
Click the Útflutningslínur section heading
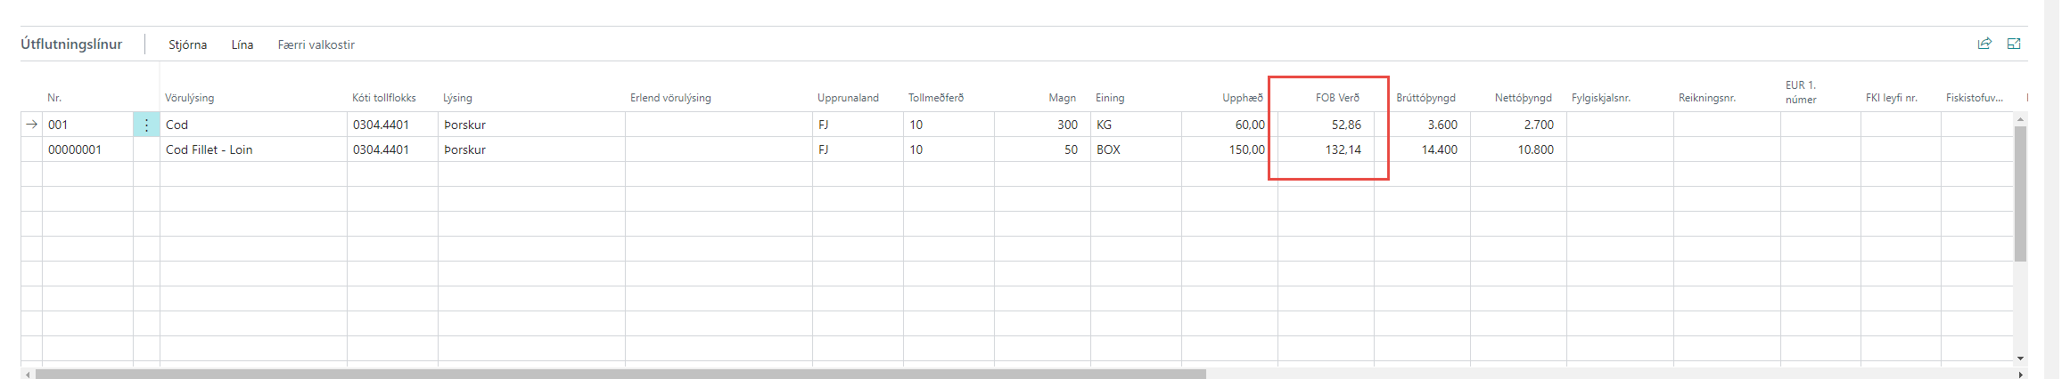pyautogui.click(x=71, y=44)
